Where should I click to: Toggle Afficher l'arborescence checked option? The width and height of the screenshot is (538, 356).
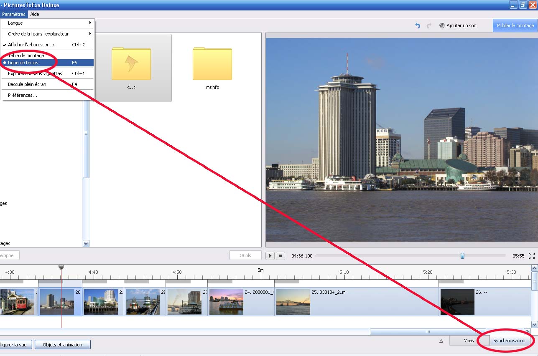pos(31,45)
